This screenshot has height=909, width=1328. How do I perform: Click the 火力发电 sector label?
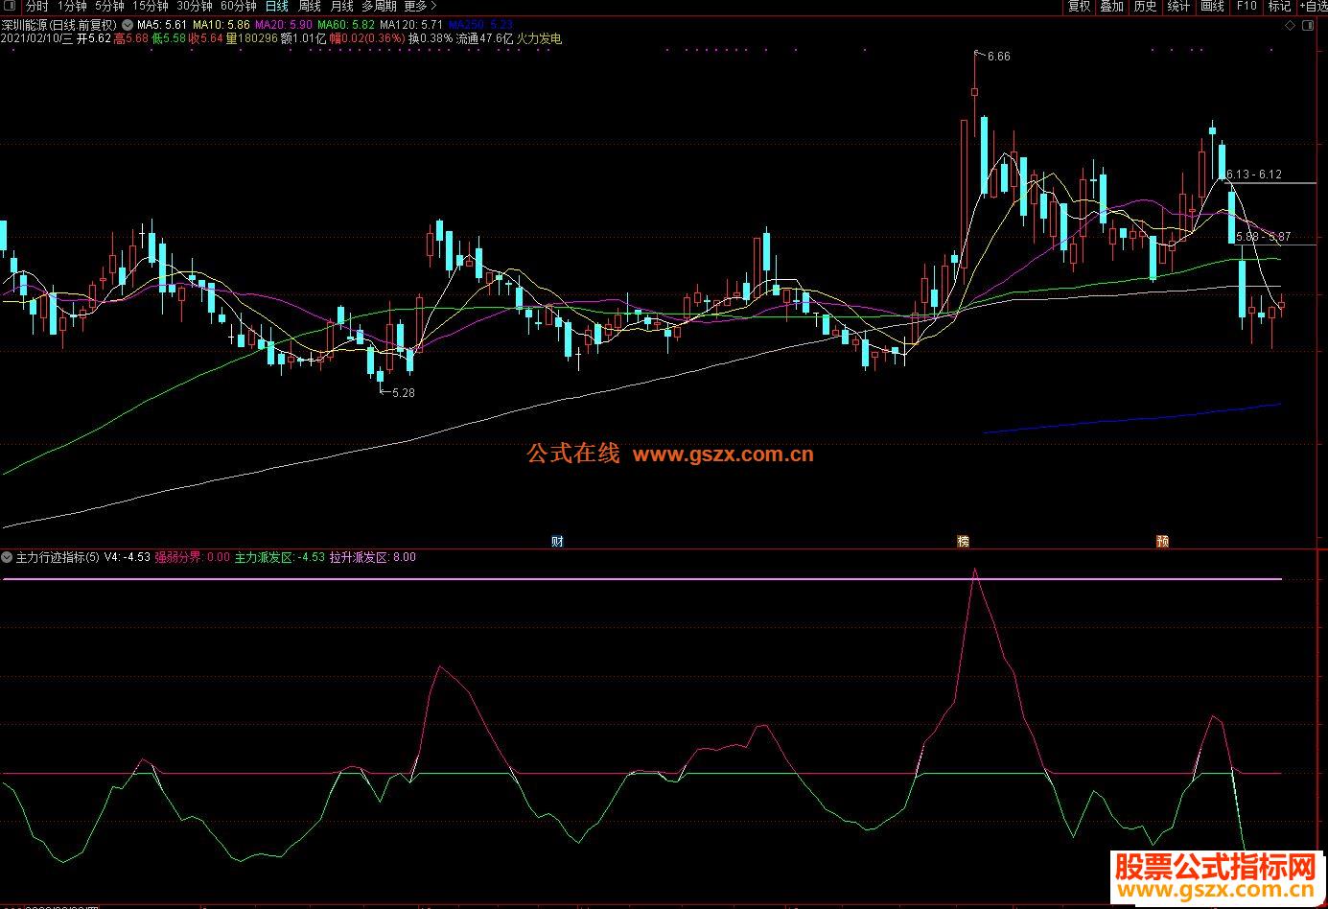(539, 39)
